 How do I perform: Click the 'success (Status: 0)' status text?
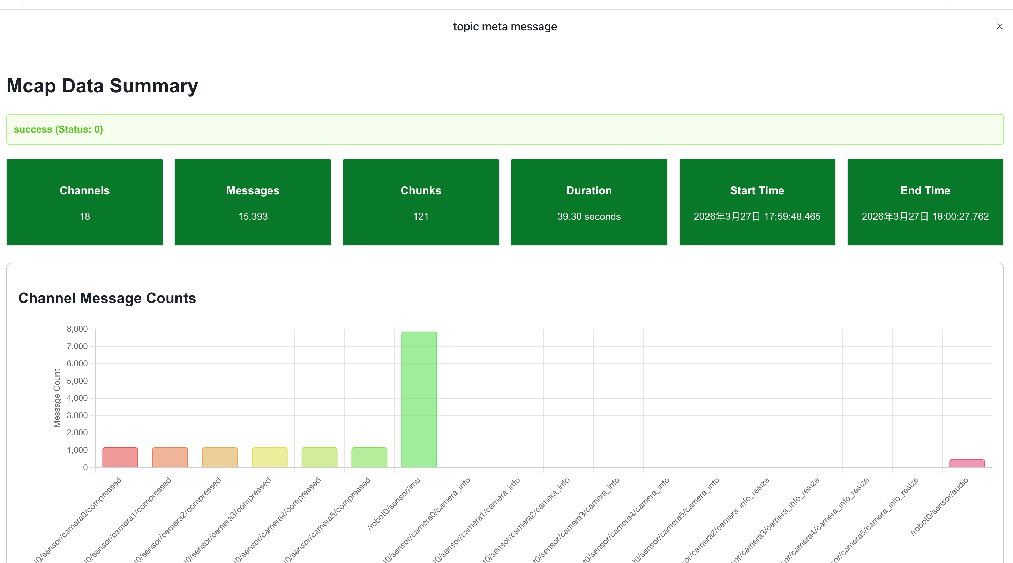(x=58, y=129)
